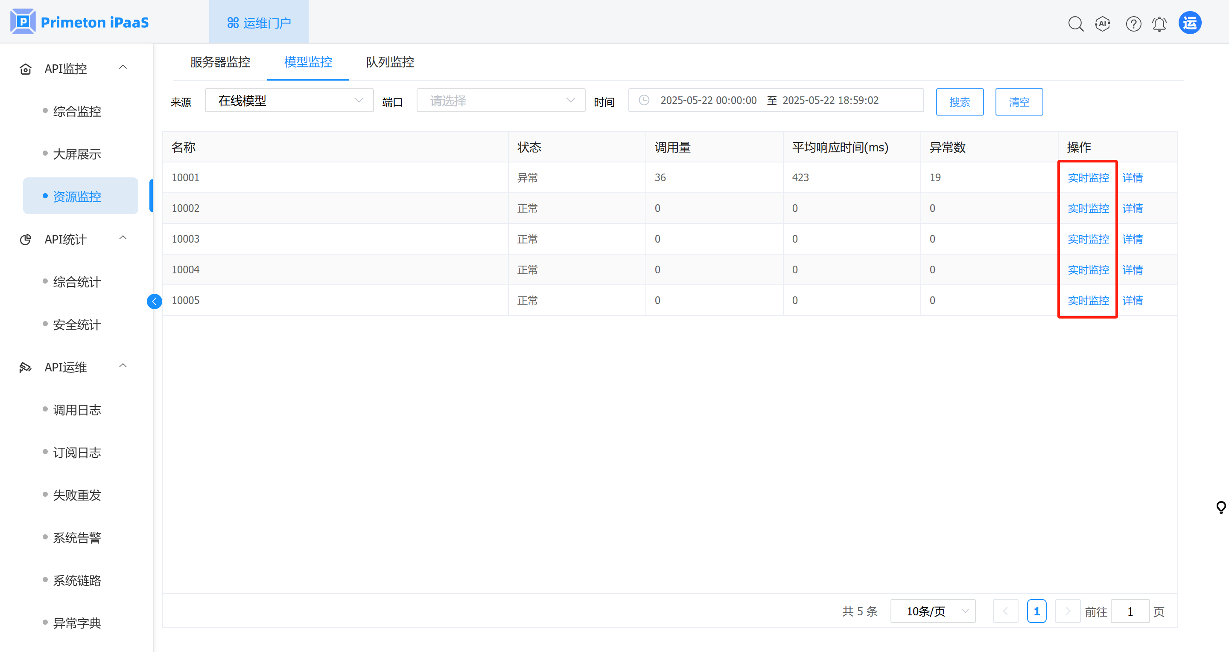Viewport: 1229px width, 652px height.
Task: Select 调用日志 in the sidebar
Action: point(77,410)
